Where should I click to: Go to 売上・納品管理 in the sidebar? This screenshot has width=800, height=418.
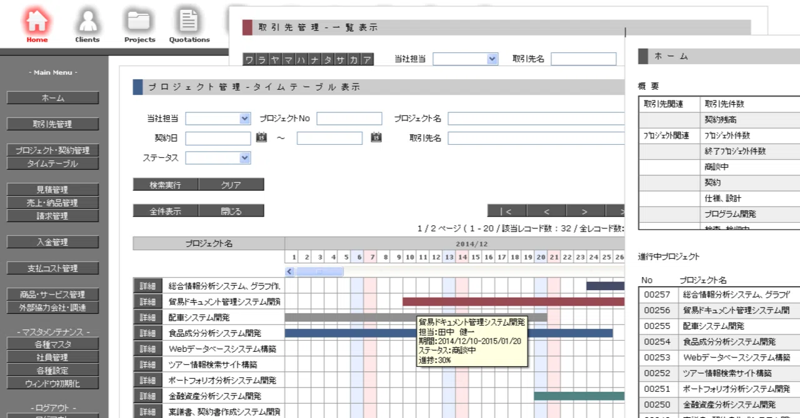(53, 203)
